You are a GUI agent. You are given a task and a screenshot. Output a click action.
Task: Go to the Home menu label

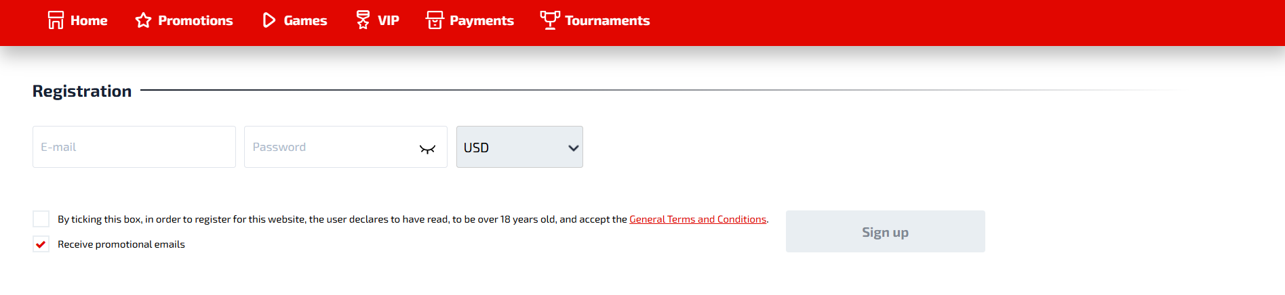point(89,21)
